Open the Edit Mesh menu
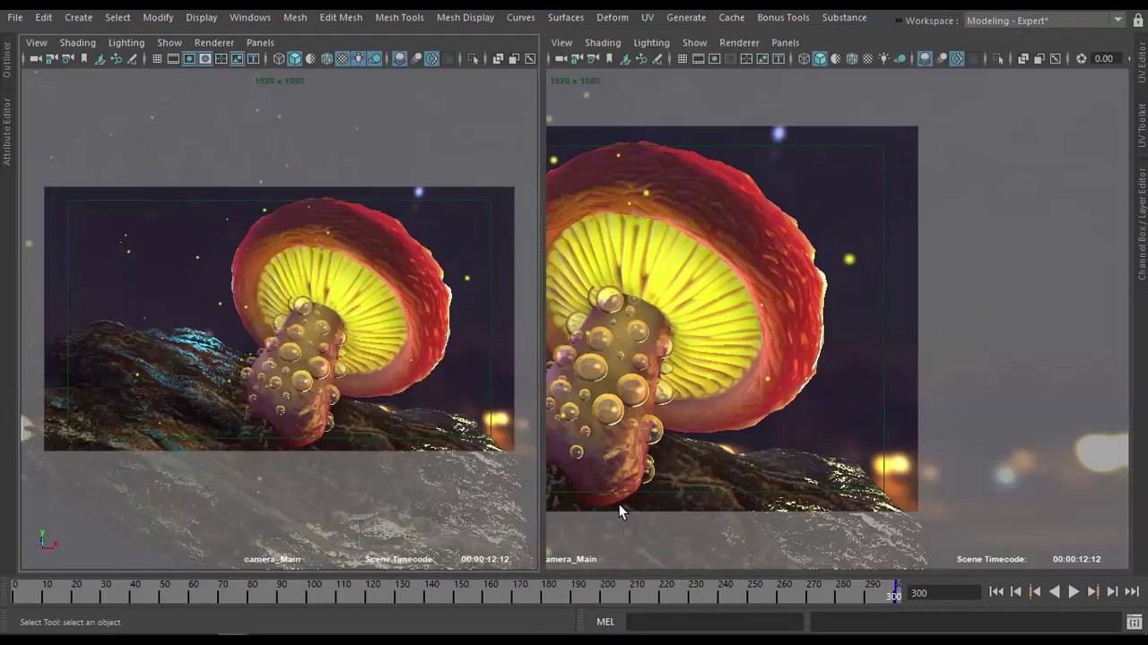Image resolution: width=1148 pixels, height=645 pixels. tap(341, 17)
